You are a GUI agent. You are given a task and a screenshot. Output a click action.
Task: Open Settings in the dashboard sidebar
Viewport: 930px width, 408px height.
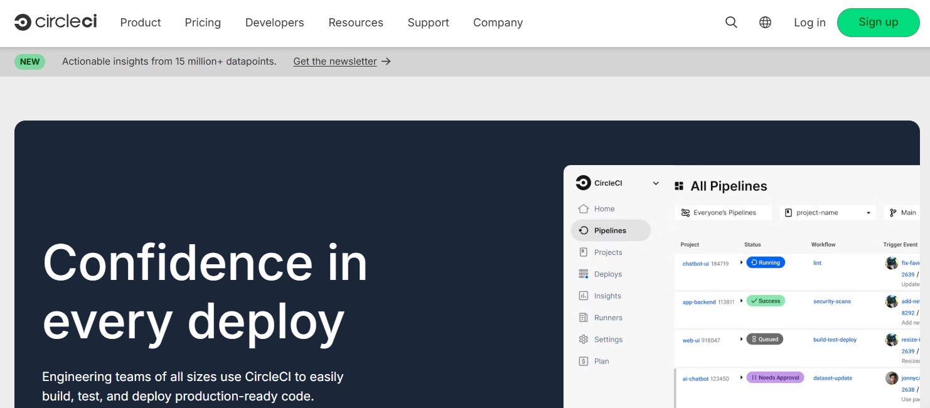click(606, 339)
